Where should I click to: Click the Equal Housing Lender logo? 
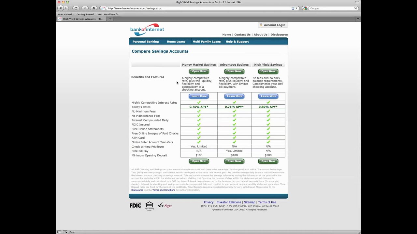pos(149,206)
